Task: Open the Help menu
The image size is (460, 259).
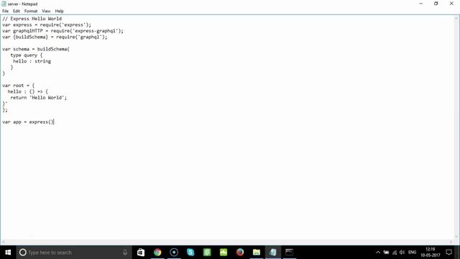Action: point(59,12)
